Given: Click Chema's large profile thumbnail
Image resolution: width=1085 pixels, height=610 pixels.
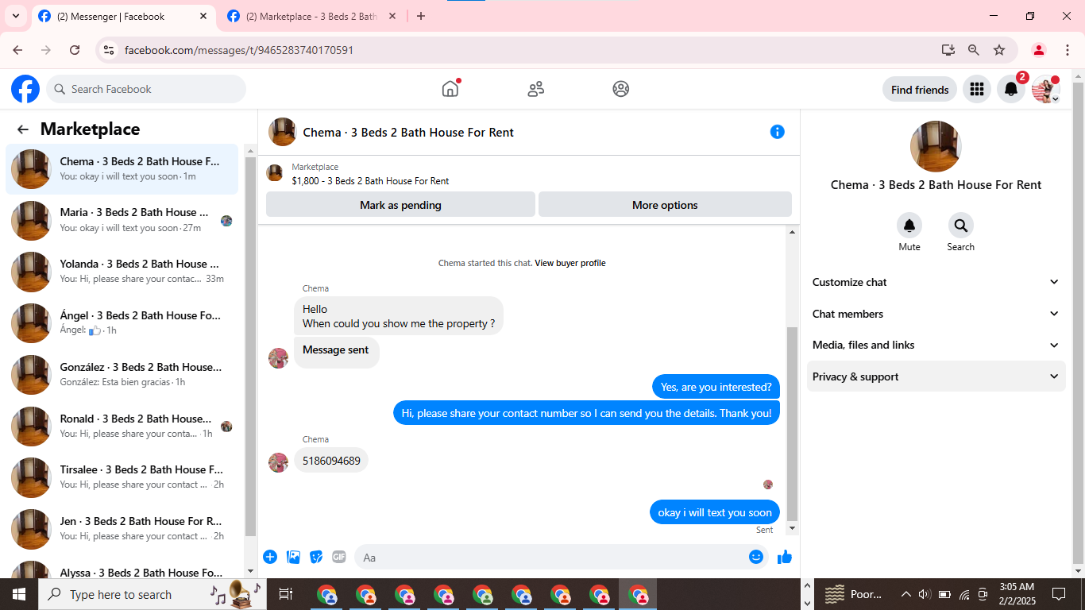Looking at the screenshot, I should [936, 147].
